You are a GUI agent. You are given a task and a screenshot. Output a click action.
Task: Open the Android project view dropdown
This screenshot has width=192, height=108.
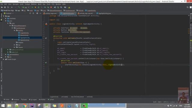pyautogui.click(x=9, y=13)
